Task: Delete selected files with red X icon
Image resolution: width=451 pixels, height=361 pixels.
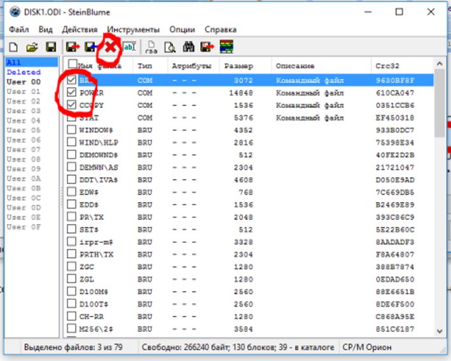Action: 110,47
